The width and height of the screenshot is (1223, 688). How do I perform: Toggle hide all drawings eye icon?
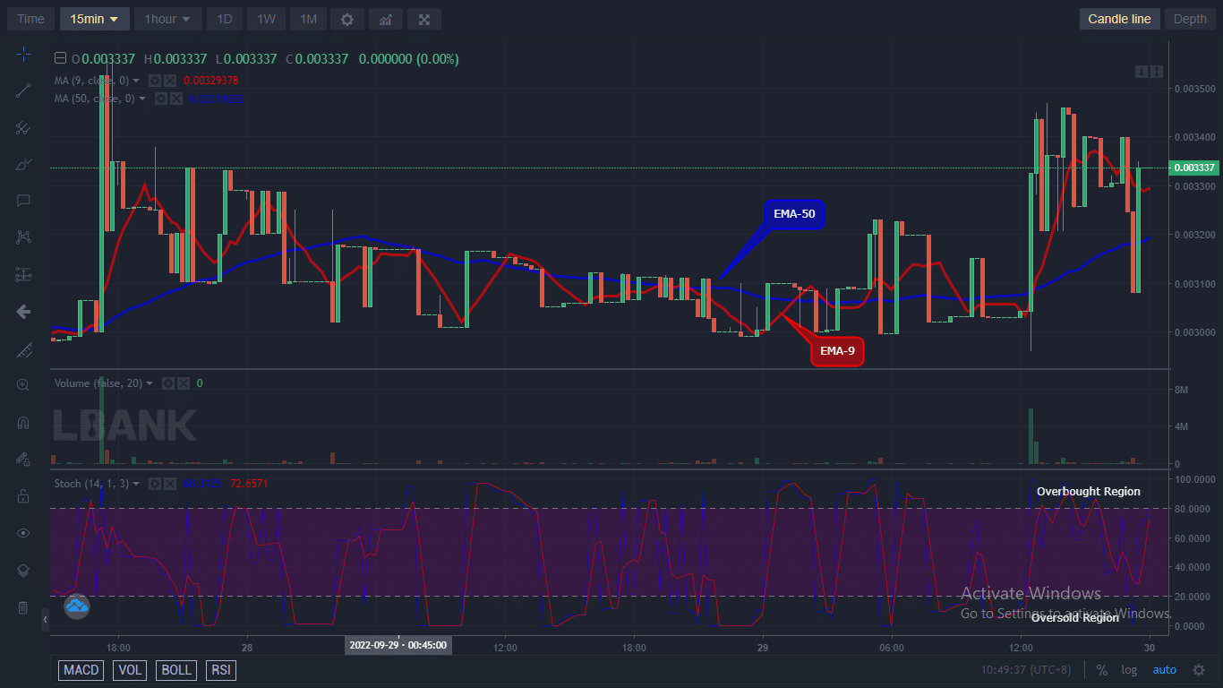tap(23, 533)
